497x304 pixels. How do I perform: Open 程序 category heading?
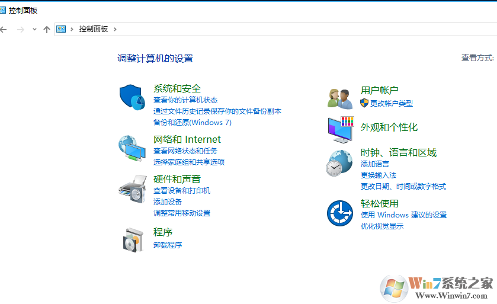click(163, 232)
